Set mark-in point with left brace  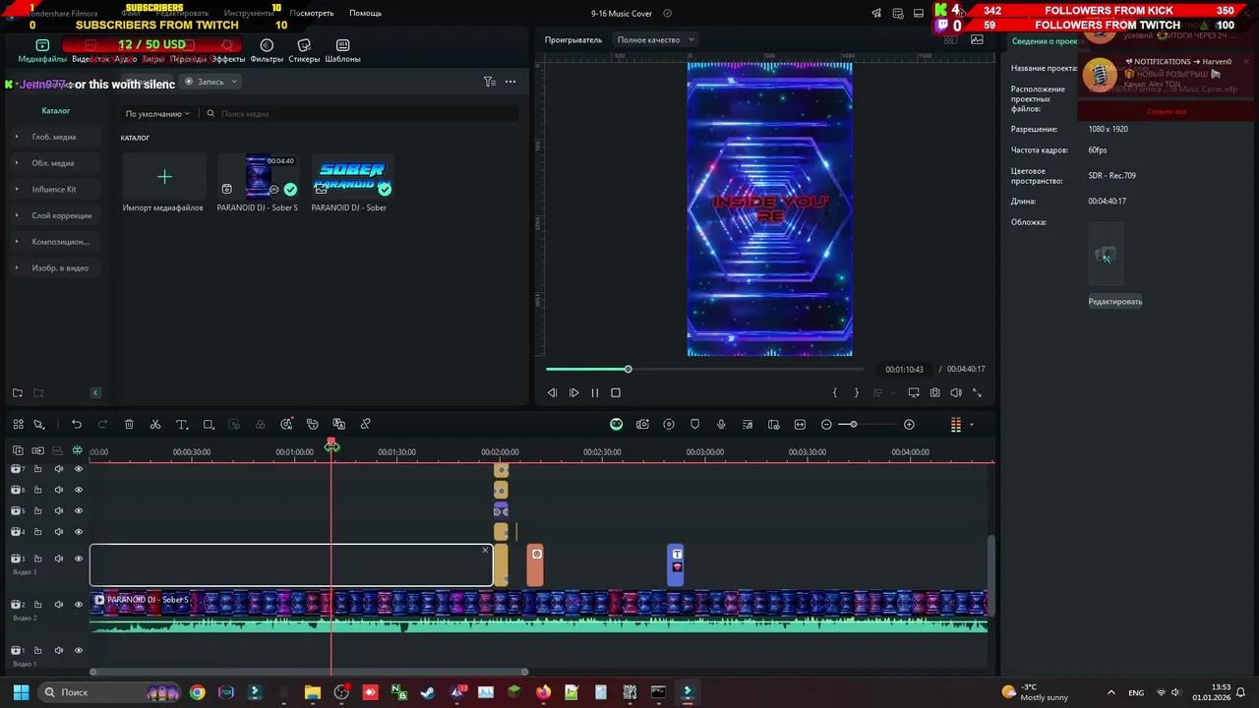pyautogui.click(x=835, y=393)
